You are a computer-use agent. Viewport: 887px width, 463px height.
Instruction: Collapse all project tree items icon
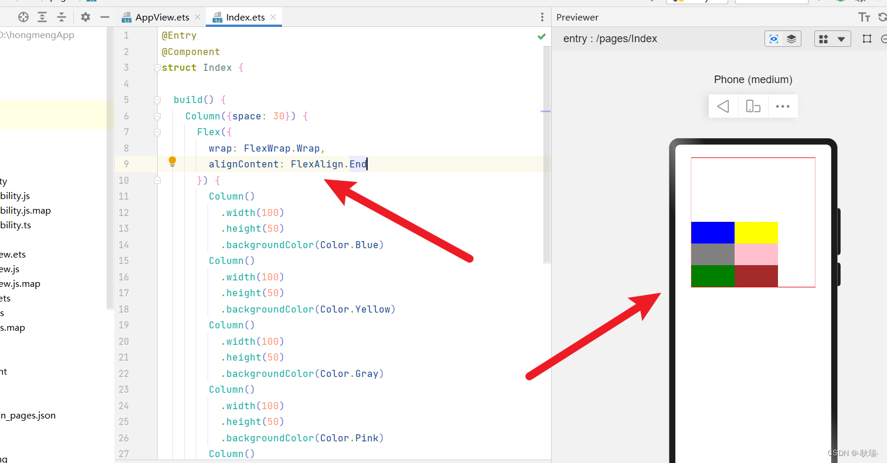point(62,17)
